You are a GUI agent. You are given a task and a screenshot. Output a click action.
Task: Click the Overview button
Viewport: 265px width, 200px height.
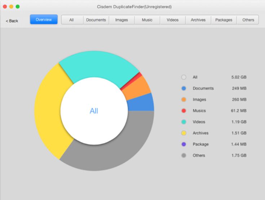click(44, 19)
